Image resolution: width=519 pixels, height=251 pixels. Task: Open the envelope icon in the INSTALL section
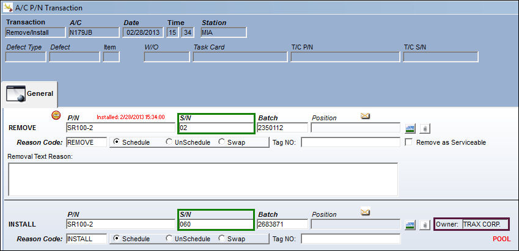pyautogui.click(x=365, y=211)
